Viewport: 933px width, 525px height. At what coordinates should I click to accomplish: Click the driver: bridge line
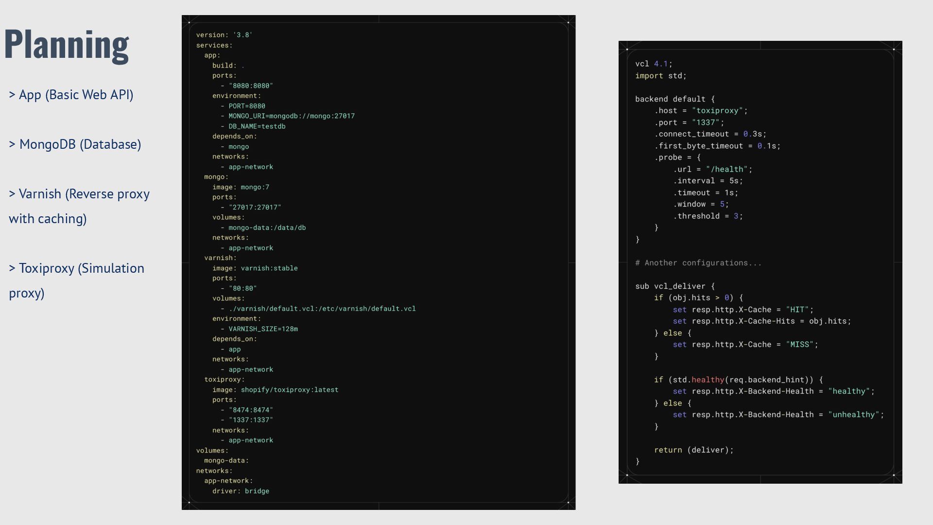point(241,491)
